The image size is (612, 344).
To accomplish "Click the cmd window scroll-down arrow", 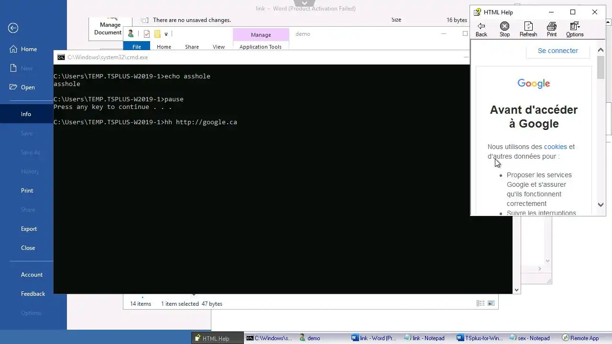I will pos(516,290).
